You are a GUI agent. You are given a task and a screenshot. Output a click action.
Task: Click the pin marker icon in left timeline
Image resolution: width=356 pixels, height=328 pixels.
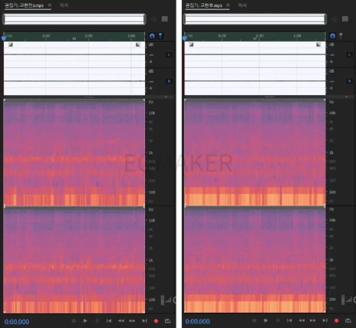pyautogui.click(x=160, y=35)
